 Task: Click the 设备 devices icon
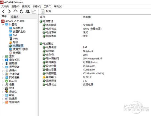pos(7,85)
